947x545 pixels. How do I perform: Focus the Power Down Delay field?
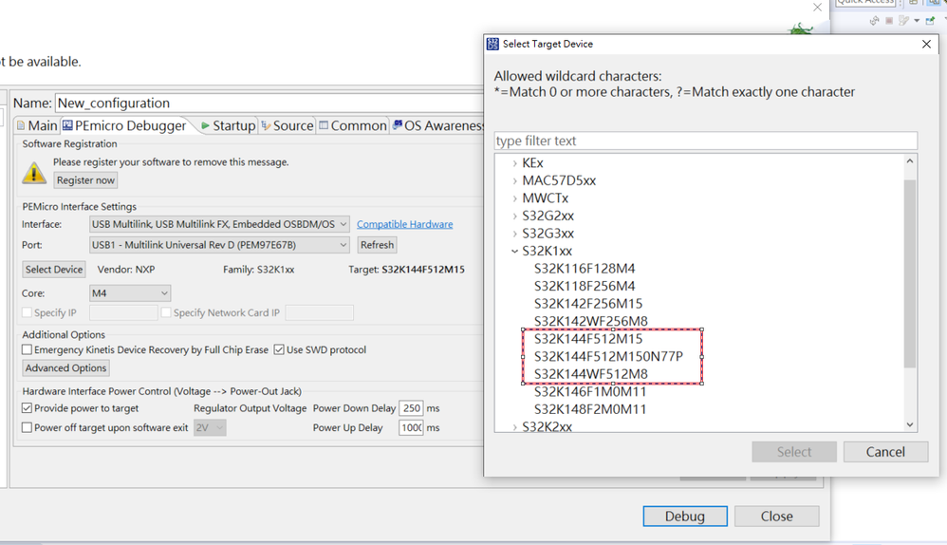[x=411, y=408]
